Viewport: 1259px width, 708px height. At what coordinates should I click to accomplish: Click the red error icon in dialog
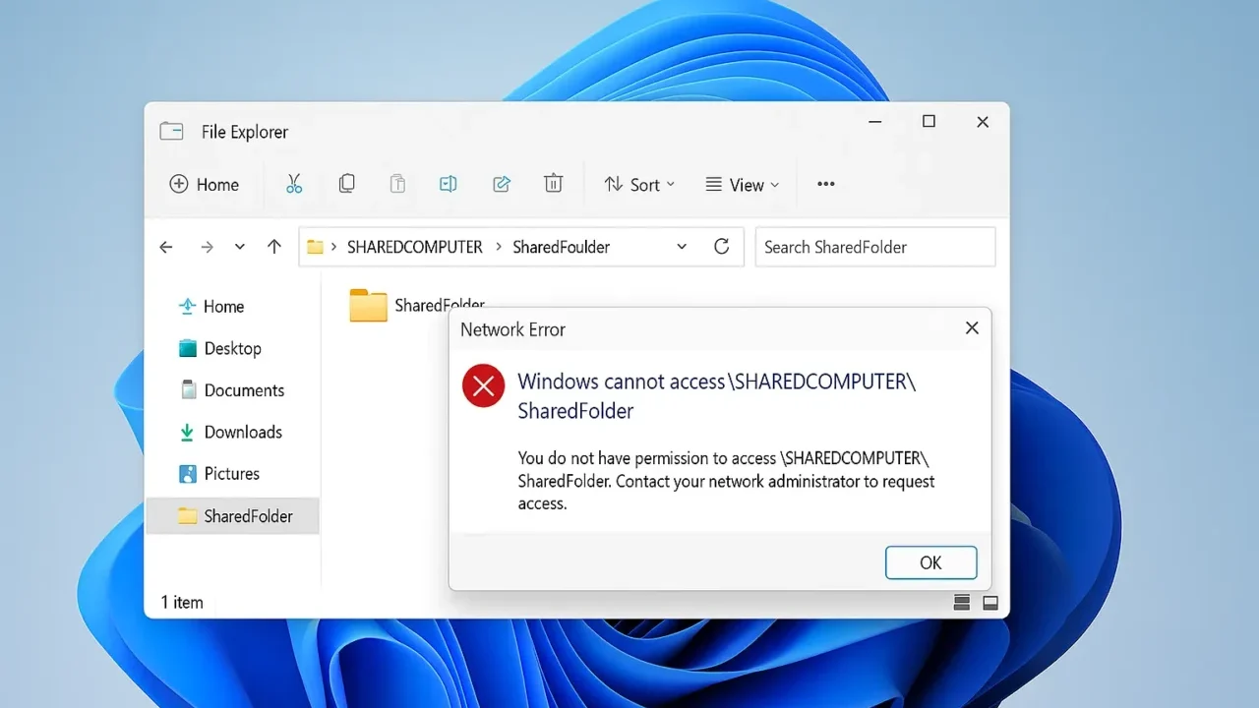pyautogui.click(x=483, y=385)
